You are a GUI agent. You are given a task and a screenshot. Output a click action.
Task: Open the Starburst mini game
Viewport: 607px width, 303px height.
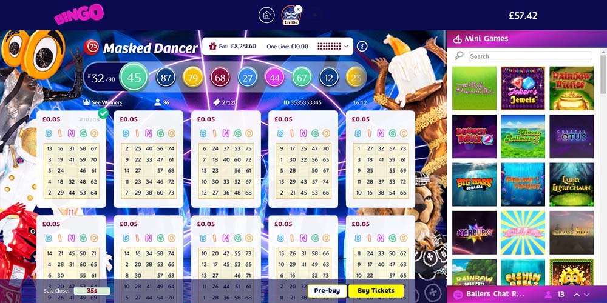[474, 232]
